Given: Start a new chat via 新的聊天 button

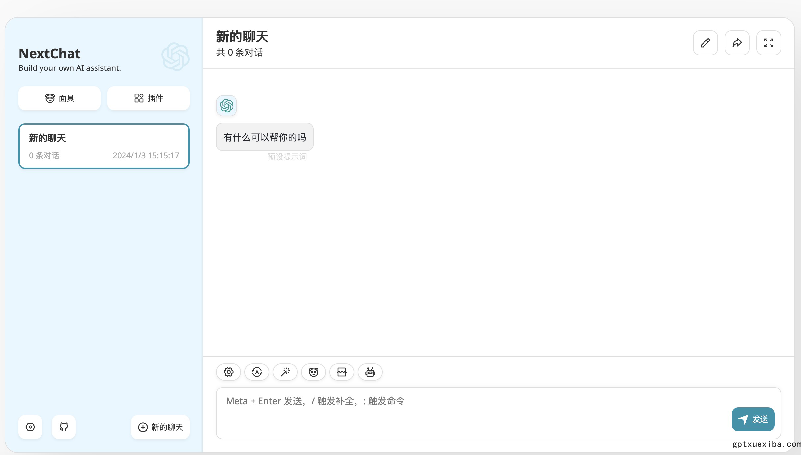Looking at the screenshot, I should (160, 427).
